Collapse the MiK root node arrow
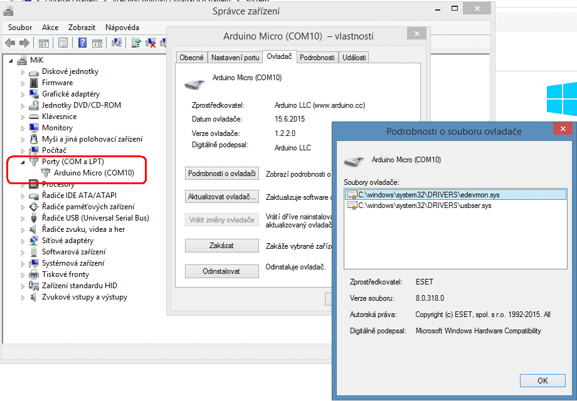Image resolution: width=577 pixels, height=401 pixels. (x=11, y=61)
